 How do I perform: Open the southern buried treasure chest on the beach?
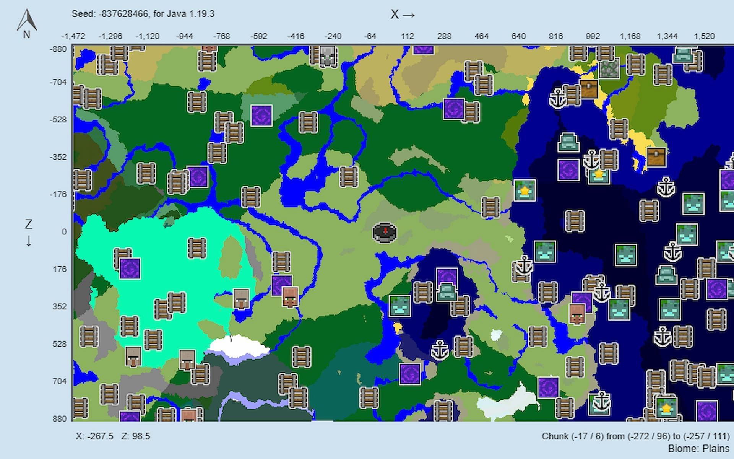656,158
